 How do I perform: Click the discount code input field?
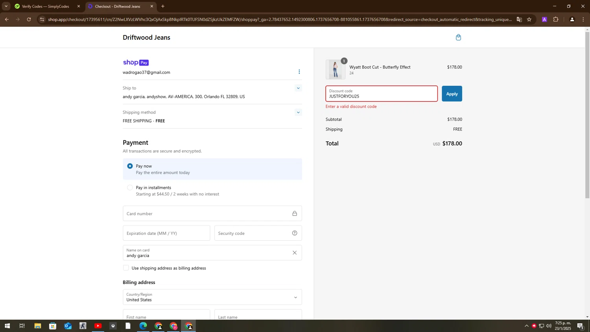coord(382,94)
